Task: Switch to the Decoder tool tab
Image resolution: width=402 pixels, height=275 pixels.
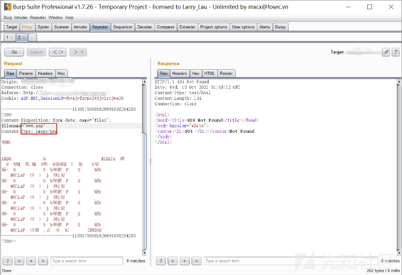Action: tap(145, 27)
